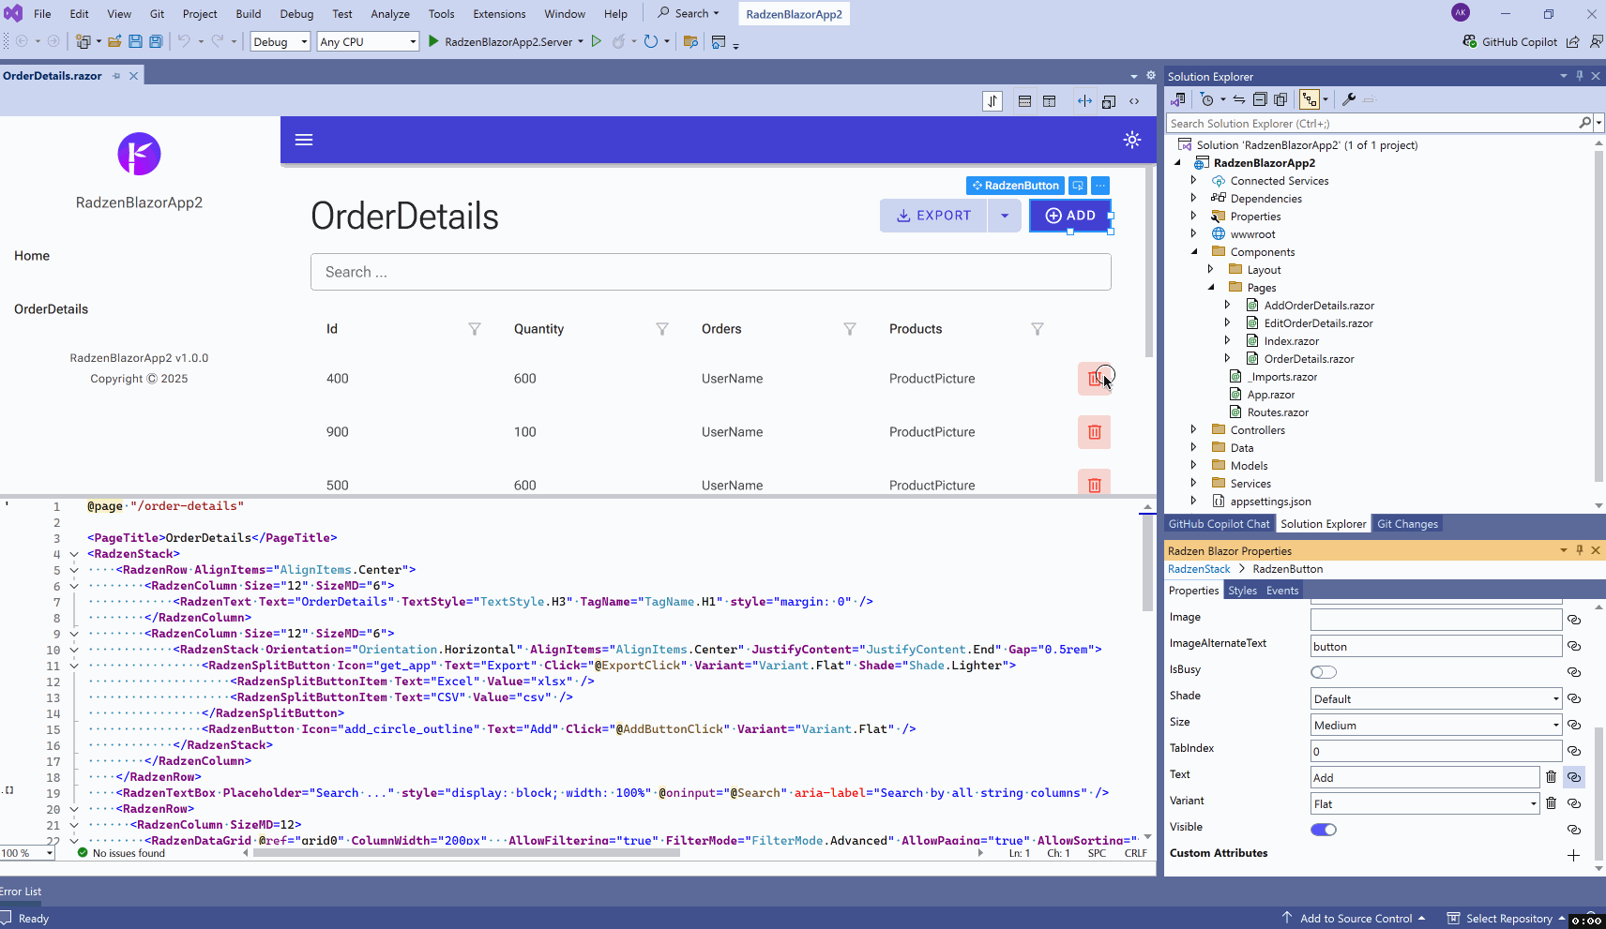Toggle the Visible switch off
The image size is (1606, 929).
click(1324, 830)
